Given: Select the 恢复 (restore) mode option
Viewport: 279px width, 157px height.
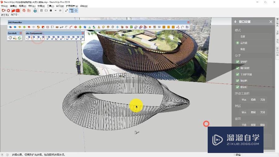Looking at the screenshot, I should click(x=243, y=49).
